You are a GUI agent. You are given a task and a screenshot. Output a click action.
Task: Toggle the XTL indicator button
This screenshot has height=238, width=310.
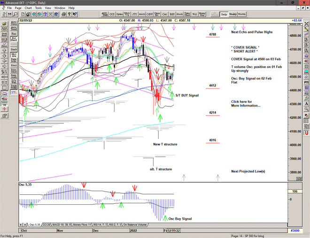click(14, 92)
